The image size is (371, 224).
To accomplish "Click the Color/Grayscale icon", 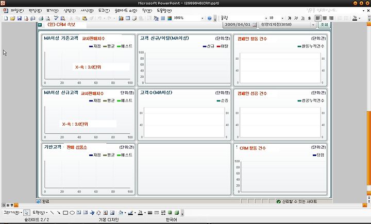I will [x=170, y=18].
